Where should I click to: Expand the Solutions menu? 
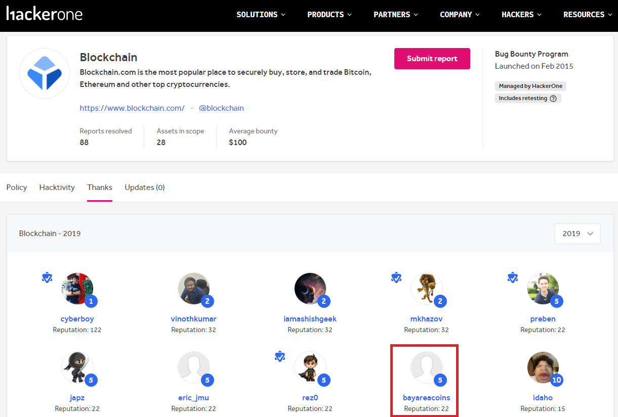coord(261,15)
